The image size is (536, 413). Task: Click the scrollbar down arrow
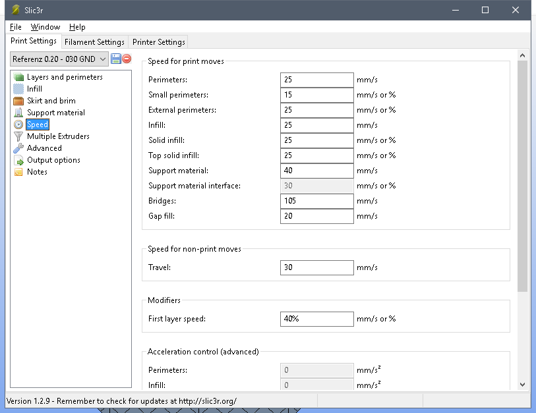[522, 385]
